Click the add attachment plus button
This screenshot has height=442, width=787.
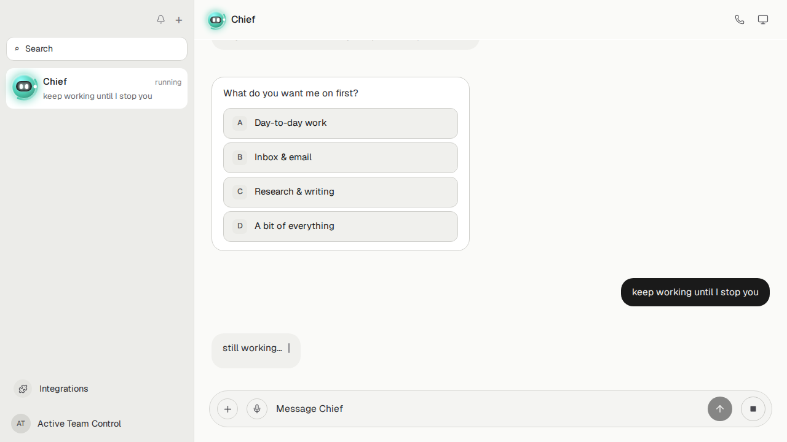[227, 409]
